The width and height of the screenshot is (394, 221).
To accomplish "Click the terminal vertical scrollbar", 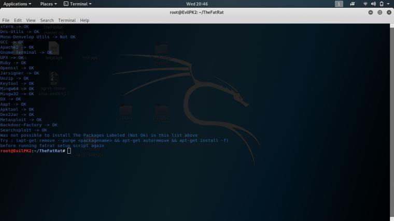I will (x=392, y=123).
